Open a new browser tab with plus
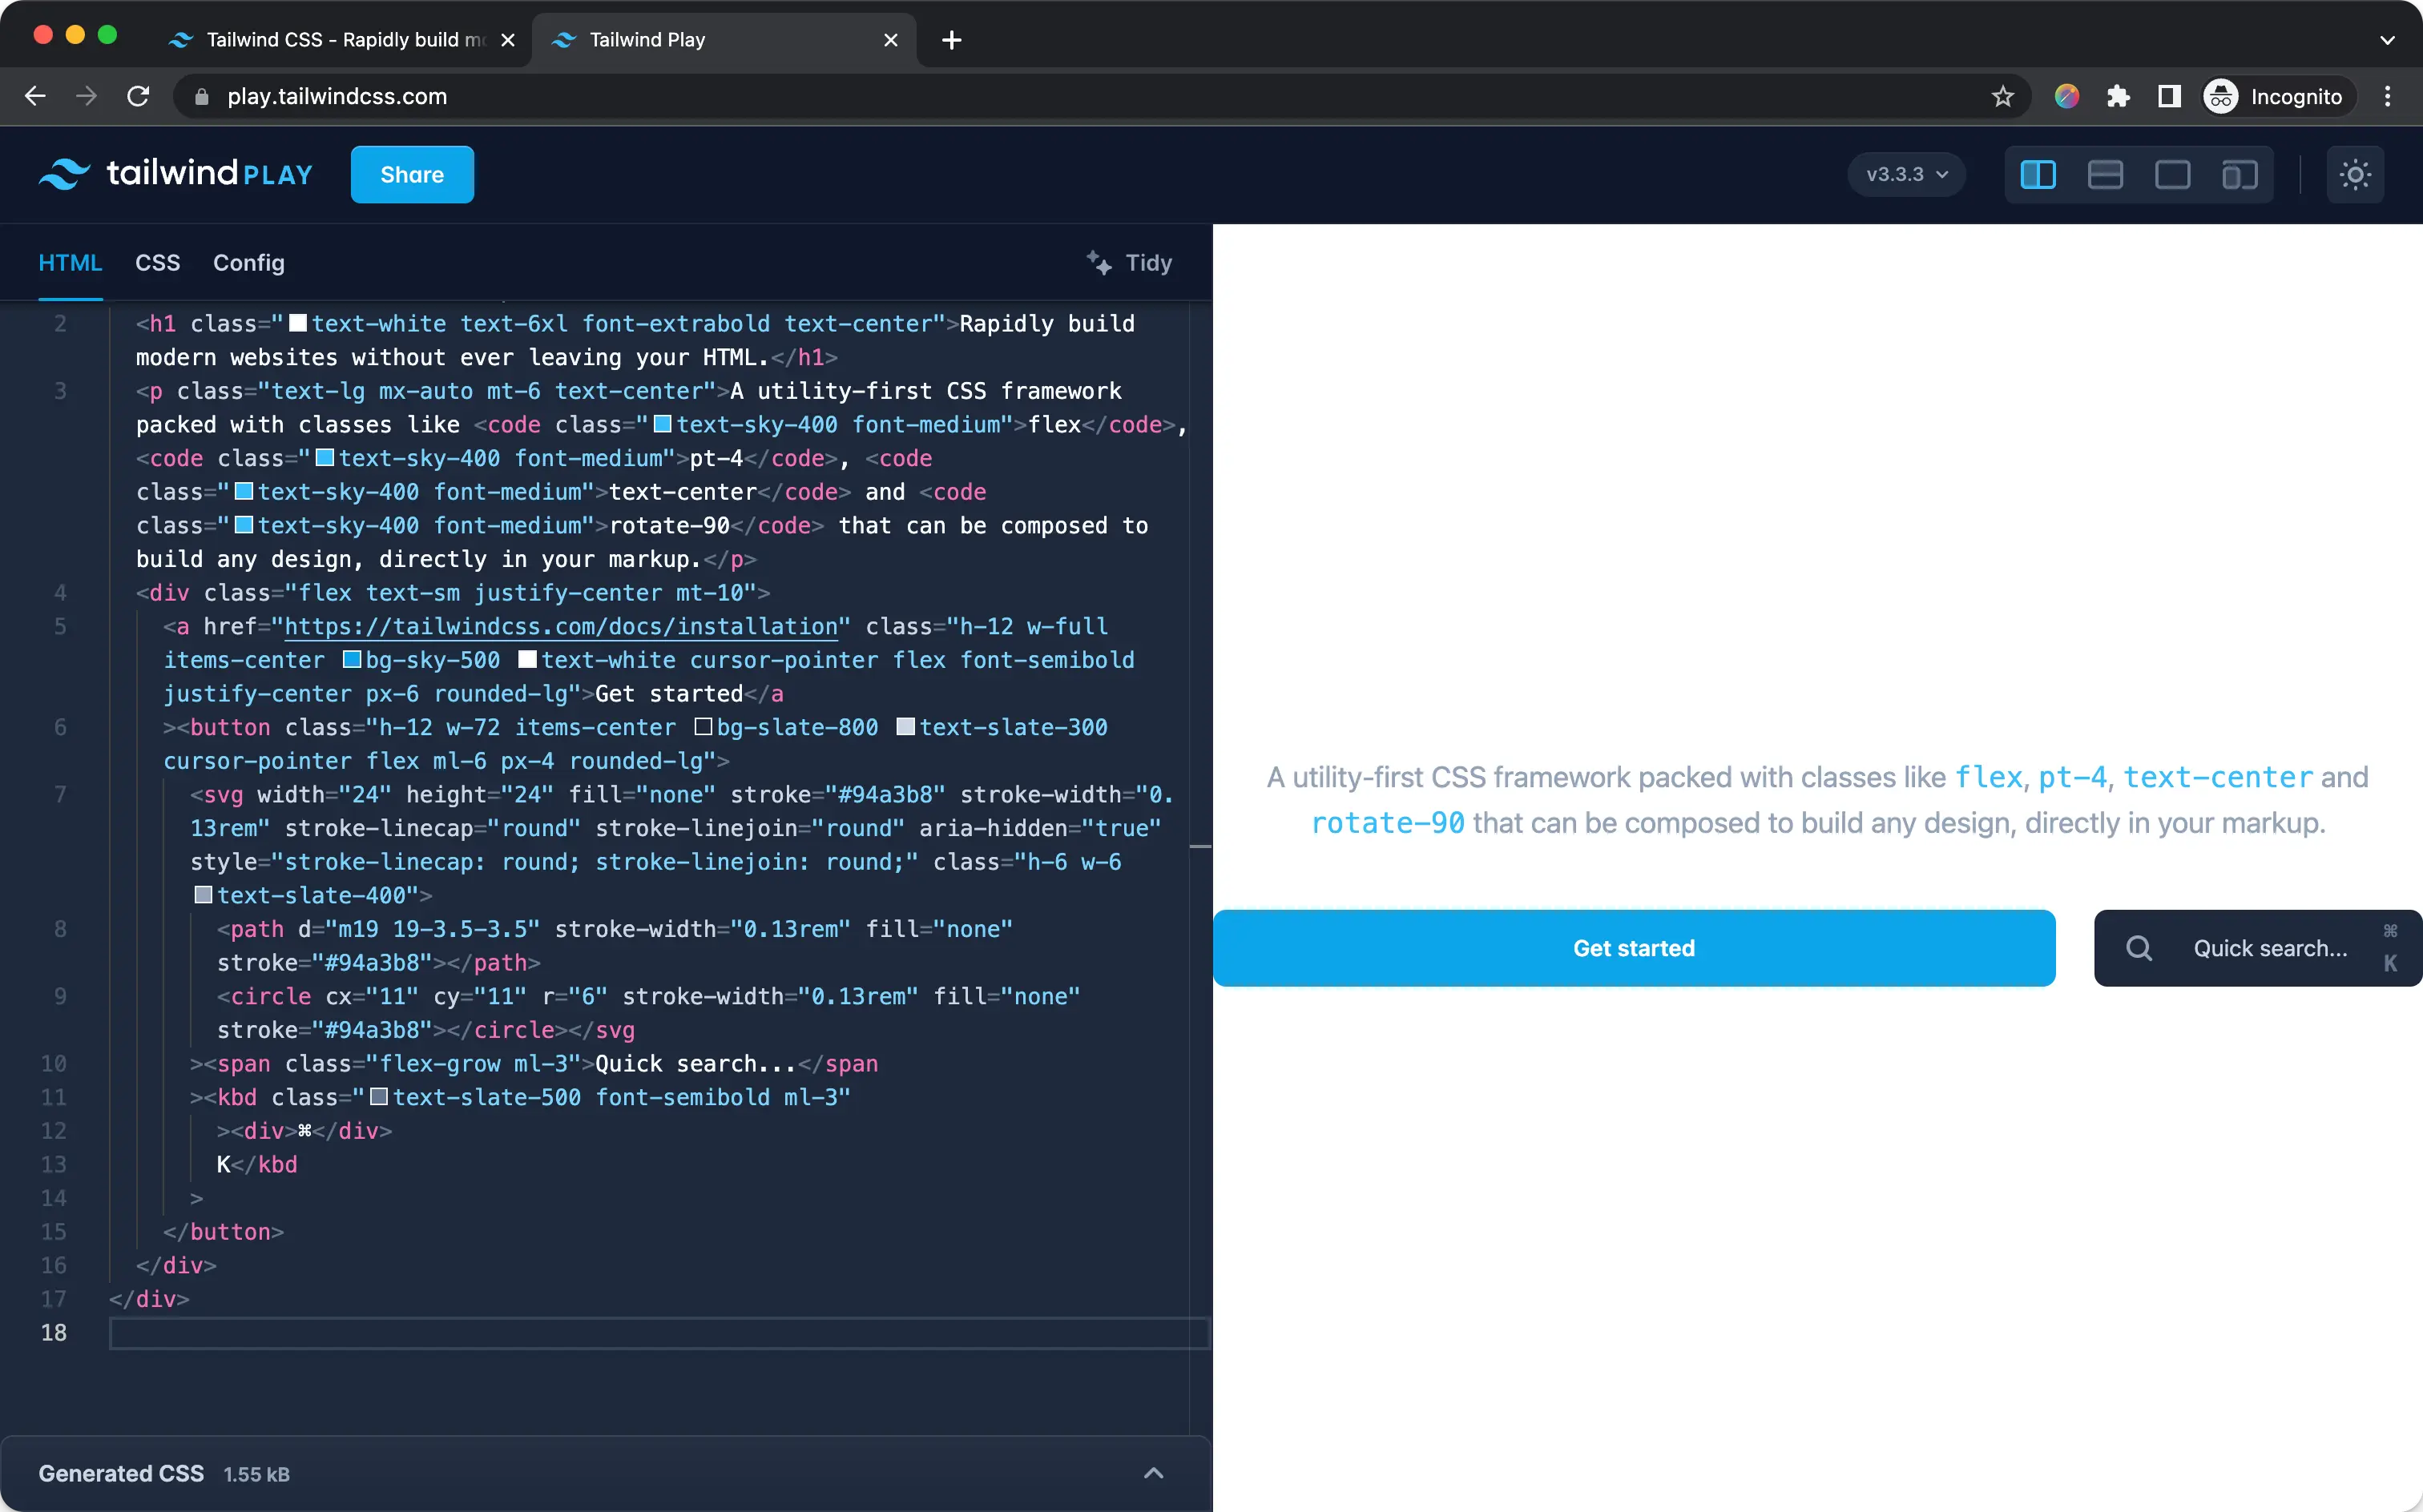Viewport: 2423px width, 1512px height. pyautogui.click(x=951, y=40)
